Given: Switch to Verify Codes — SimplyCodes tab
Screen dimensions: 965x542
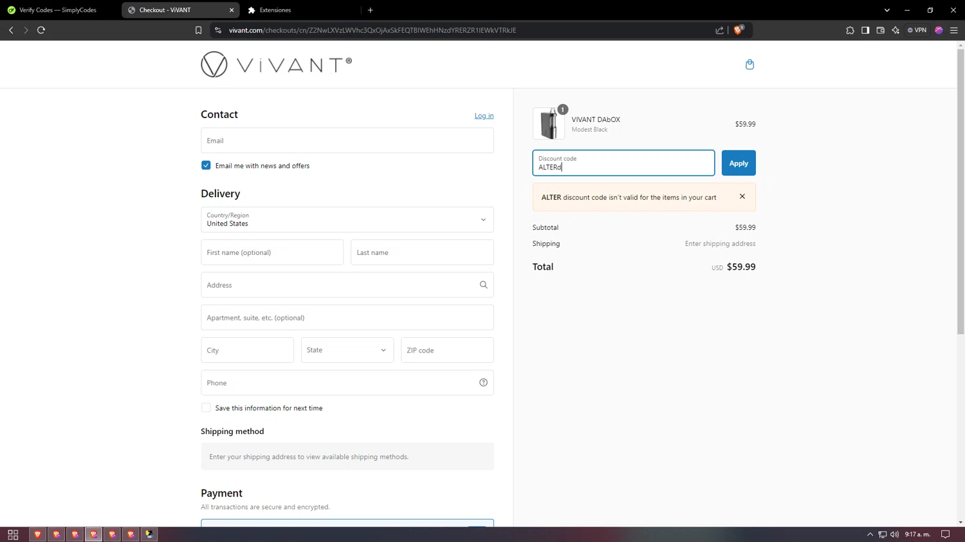Looking at the screenshot, I should pos(58,10).
